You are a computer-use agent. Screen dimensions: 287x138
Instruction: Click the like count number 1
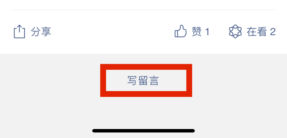tap(207, 32)
